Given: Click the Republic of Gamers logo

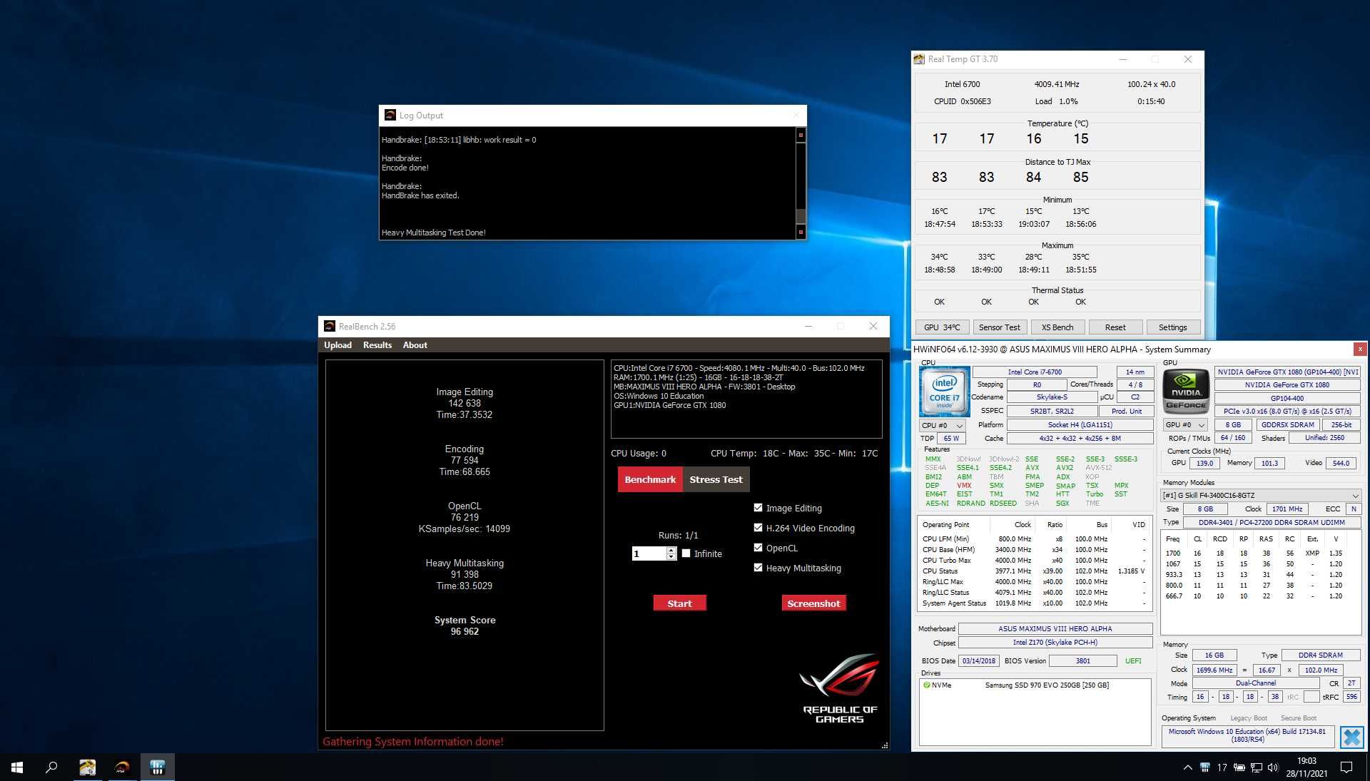Looking at the screenshot, I should pyautogui.click(x=840, y=689).
